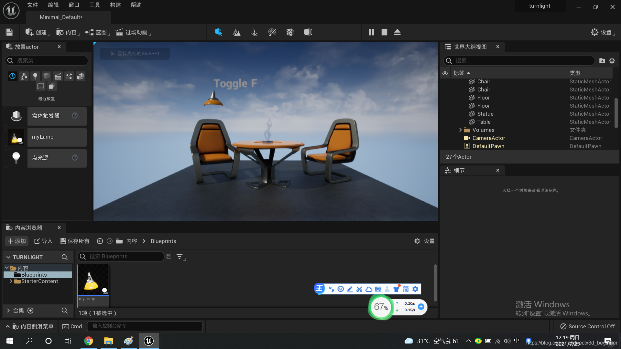Select the myLamp blueprint thumbnail

tap(93, 280)
